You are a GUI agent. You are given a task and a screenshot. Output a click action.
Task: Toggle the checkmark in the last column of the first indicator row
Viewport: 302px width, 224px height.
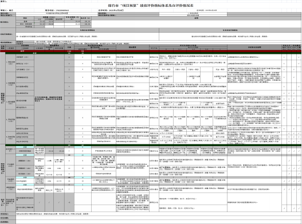point(299,57)
